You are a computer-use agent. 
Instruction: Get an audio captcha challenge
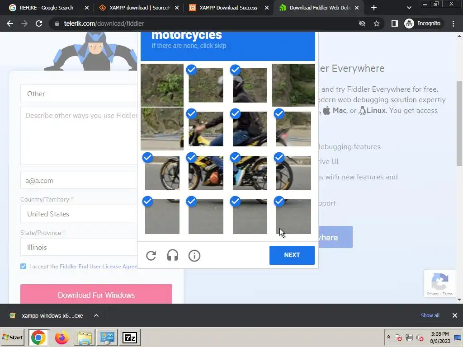(173, 256)
